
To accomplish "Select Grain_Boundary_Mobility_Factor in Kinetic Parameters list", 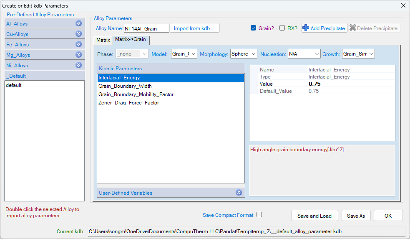I will point(136,94).
